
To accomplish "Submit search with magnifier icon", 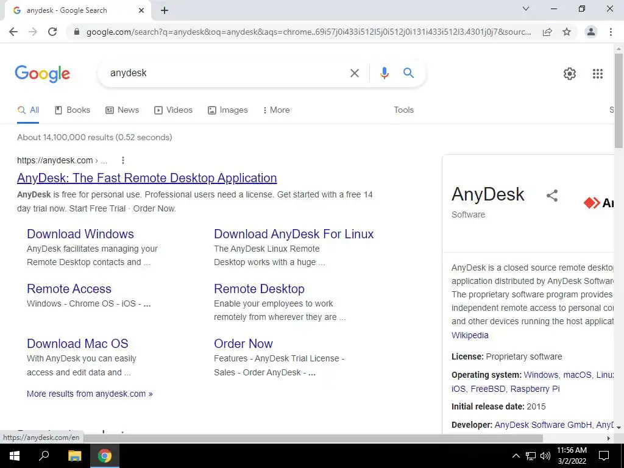I will point(408,73).
